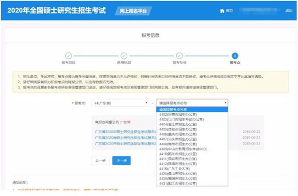Choose option 4412 珠海市招生办公室
298x196 pixels.
pos(192,164)
